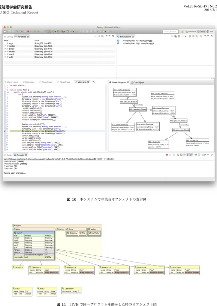The height and width of the screenshot is (306, 217).
Task: Click object box 450 visitor.Directory in diagram
Action: (x=125, y=92)
